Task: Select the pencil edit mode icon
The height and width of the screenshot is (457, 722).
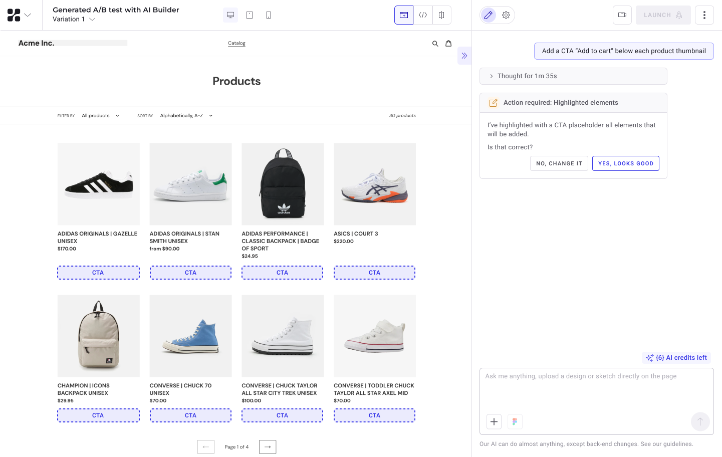Action: [x=489, y=15]
